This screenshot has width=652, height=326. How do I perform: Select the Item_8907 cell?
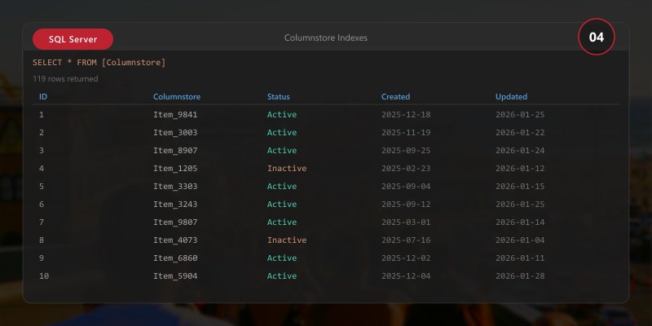175,150
